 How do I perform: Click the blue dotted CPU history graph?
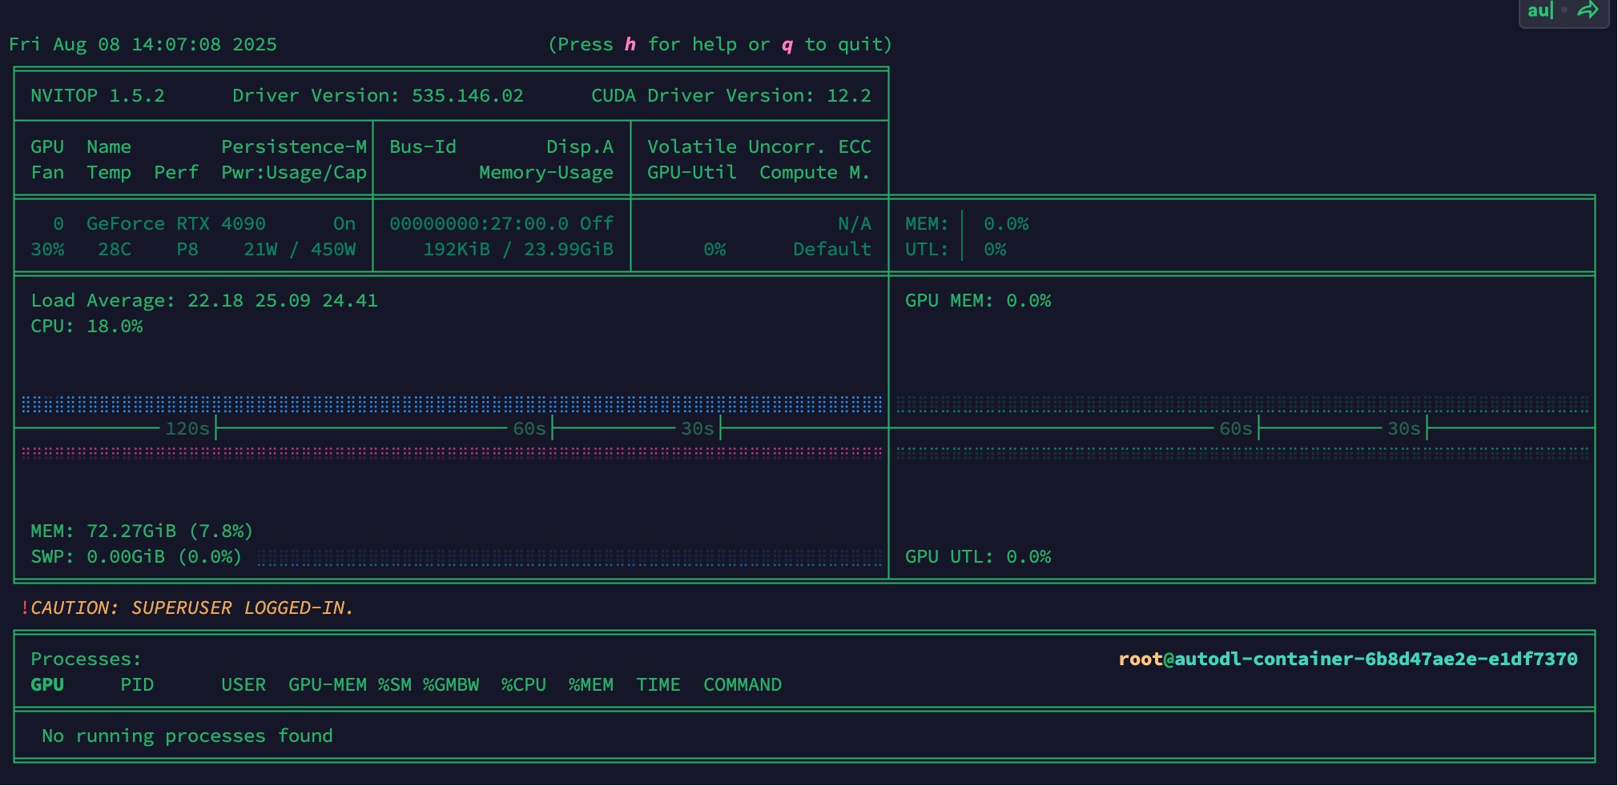[x=452, y=404]
